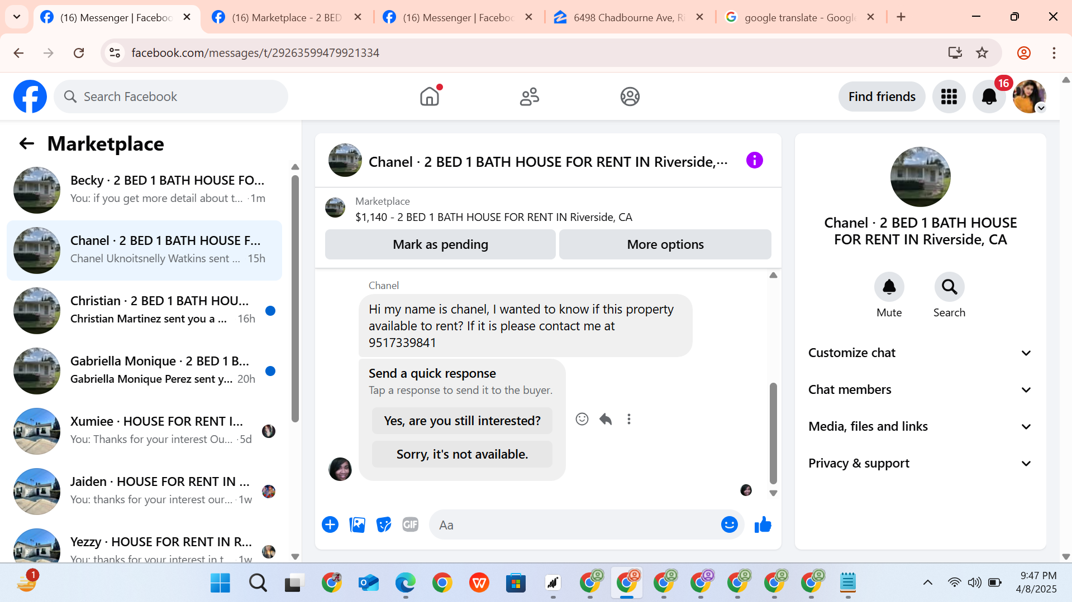Screen dimensions: 1072x602
Task: Open the Facebook logo home link
Action: 30,97
